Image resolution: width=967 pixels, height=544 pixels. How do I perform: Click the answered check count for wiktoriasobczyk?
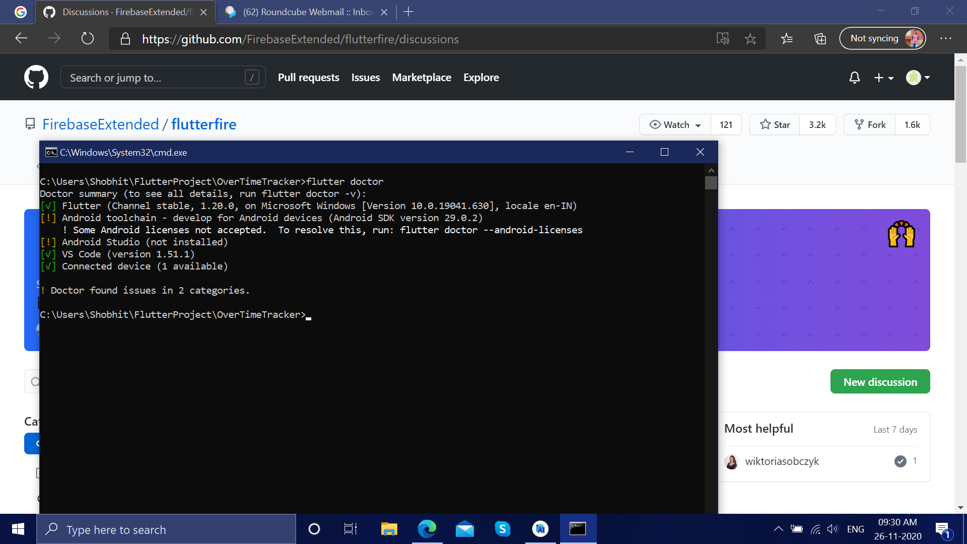(906, 461)
